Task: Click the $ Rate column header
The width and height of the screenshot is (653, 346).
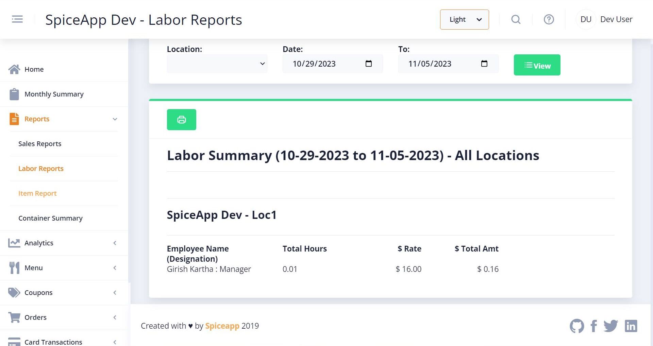Action: (x=409, y=249)
